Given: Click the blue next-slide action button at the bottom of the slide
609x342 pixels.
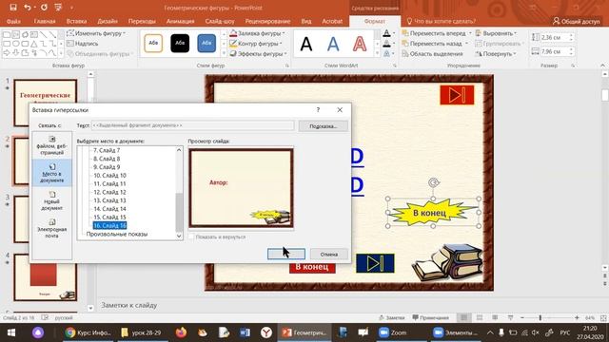Looking at the screenshot, I should [375, 263].
